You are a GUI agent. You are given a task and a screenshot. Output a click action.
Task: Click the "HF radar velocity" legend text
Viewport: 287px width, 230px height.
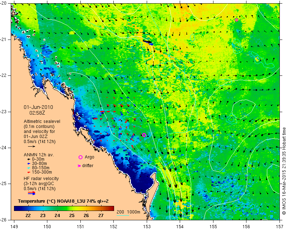pyautogui.click(x=41, y=179)
